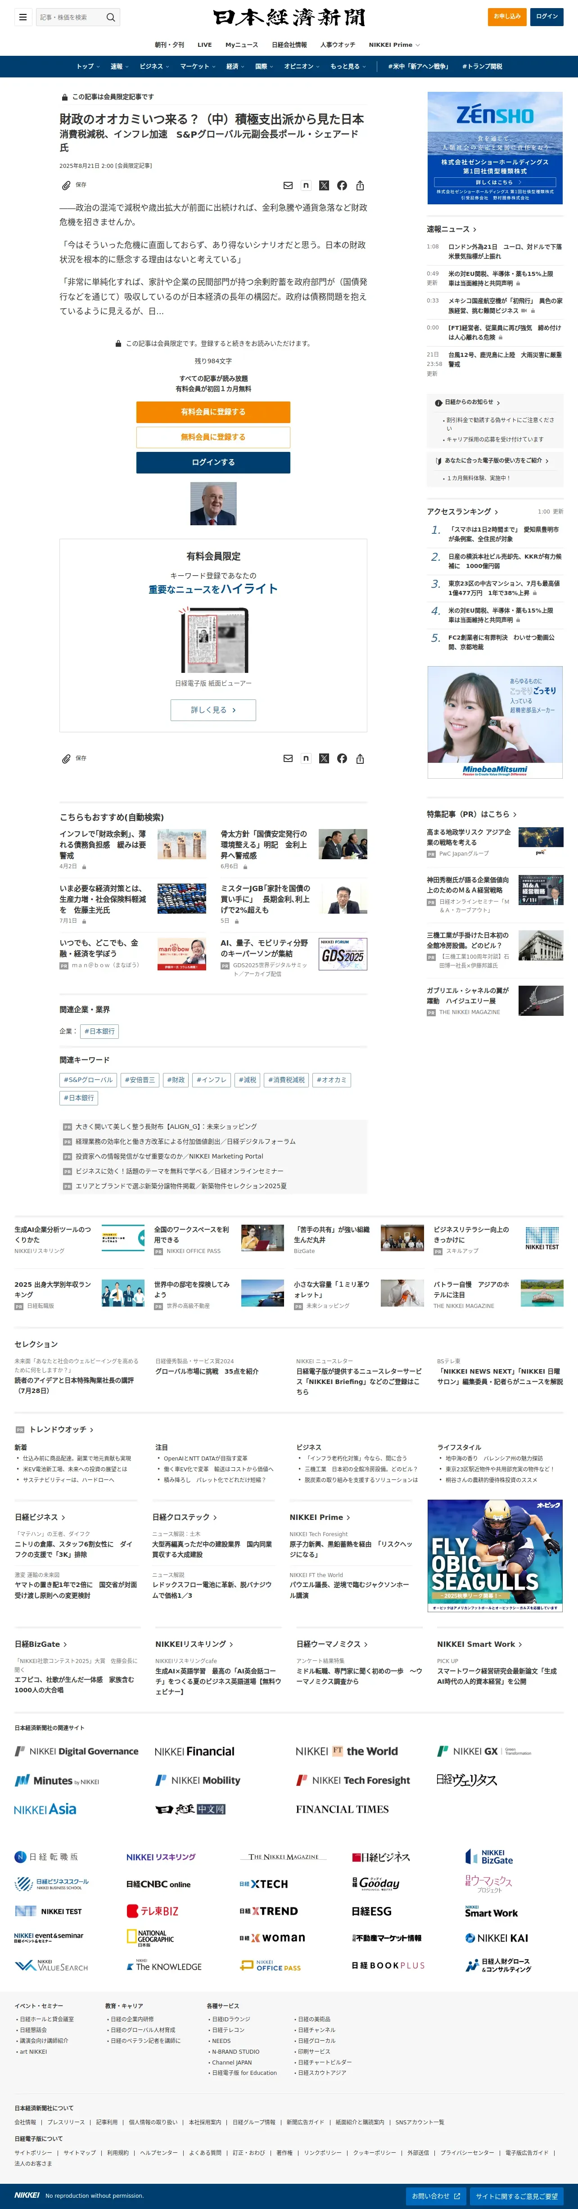578x2209 pixels.
Task: Open the NIKKEI Asia logo link
Action: tap(45, 1808)
